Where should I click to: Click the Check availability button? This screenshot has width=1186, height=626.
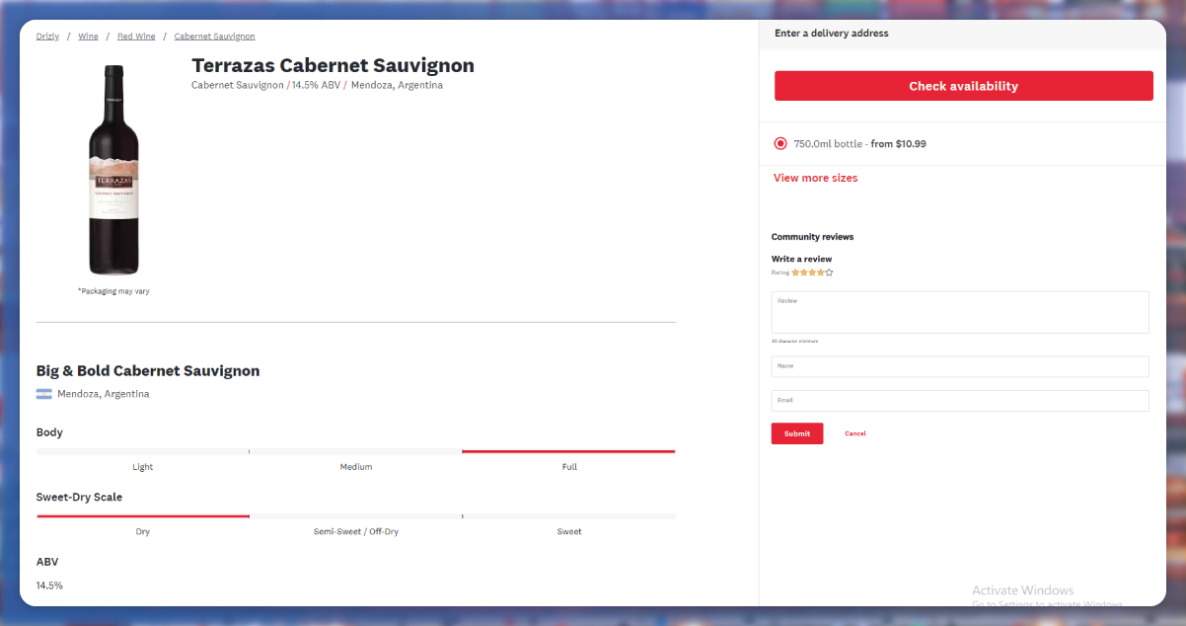(x=964, y=86)
